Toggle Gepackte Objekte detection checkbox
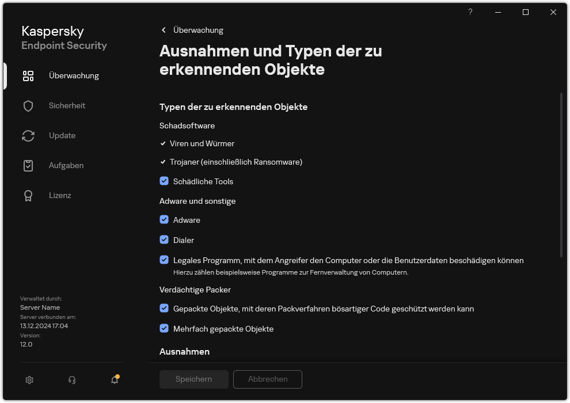This screenshot has height=403, width=570. point(164,309)
